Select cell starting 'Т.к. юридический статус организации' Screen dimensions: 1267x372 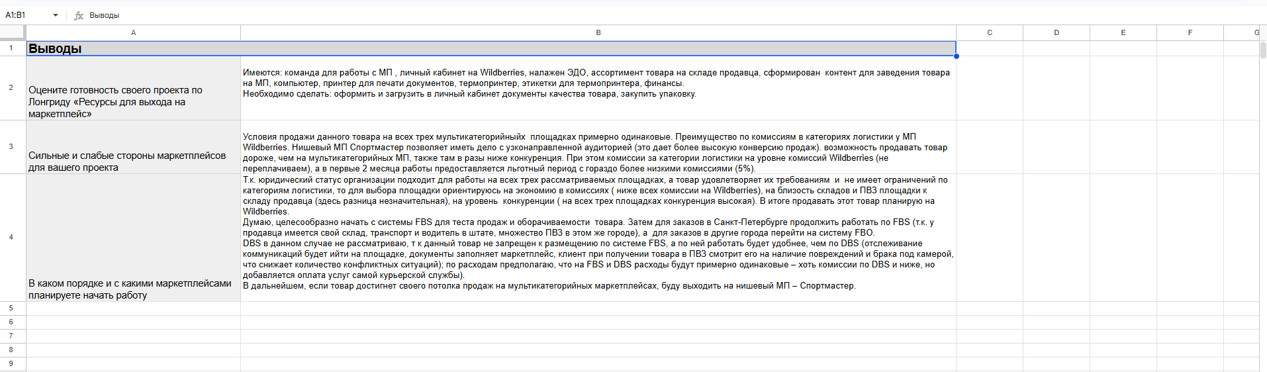pyautogui.click(x=598, y=238)
